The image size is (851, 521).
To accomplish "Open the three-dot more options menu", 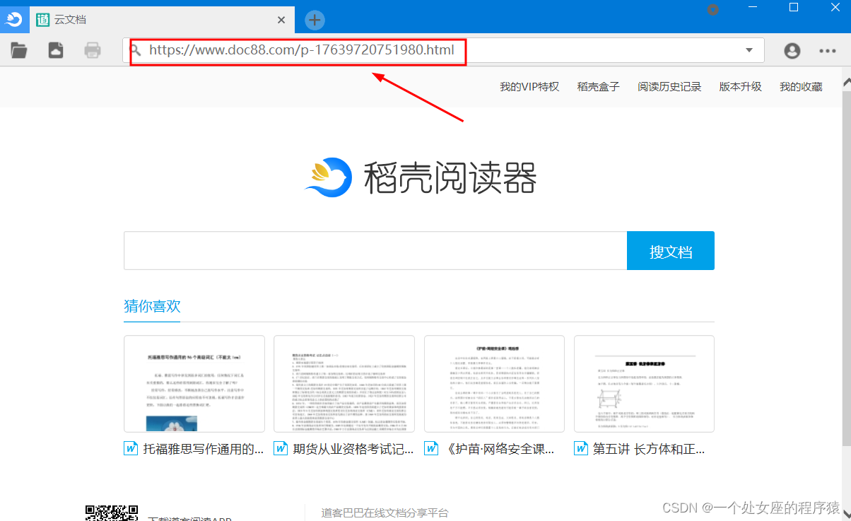I will pyautogui.click(x=828, y=50).
